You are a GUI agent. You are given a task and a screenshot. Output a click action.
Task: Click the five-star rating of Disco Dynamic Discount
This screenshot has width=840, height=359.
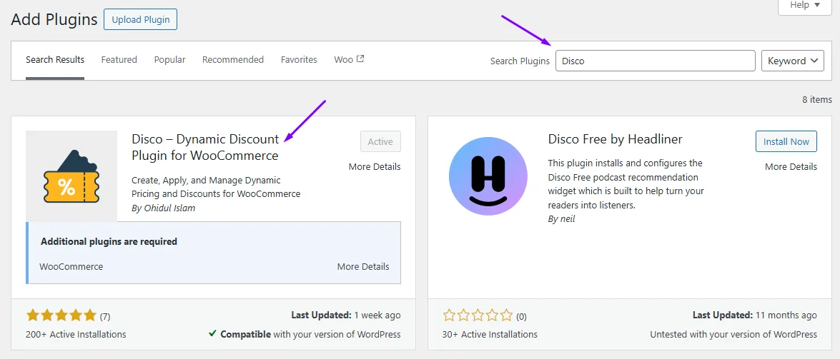pos(61,315)
